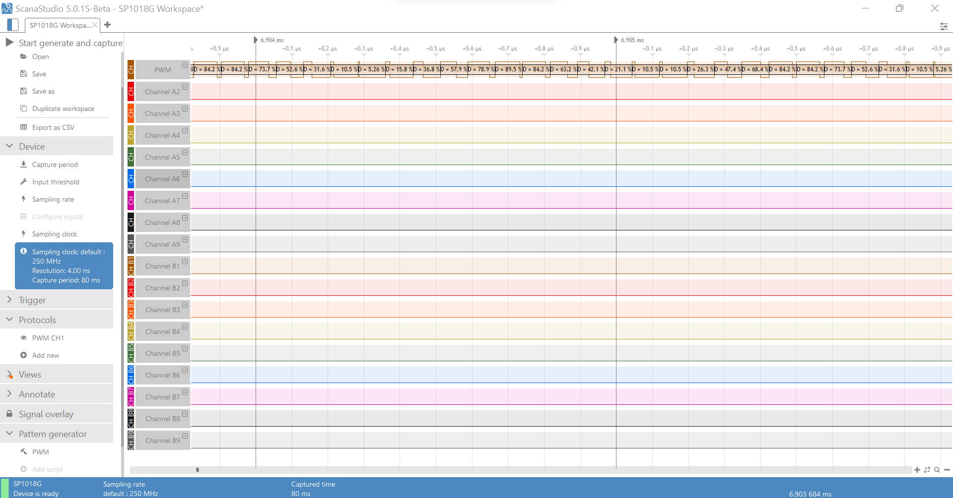Click the blue Channel A6 color strip
Image resolution: width=953 pixels, height=498 pixels.
[131, 178]
